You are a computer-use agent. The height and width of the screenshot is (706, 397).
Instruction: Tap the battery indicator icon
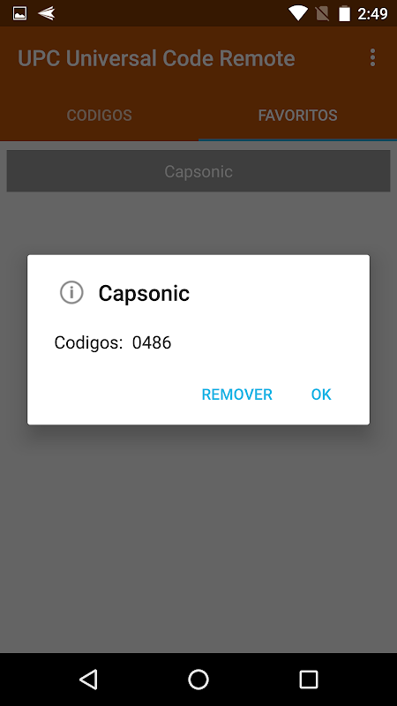[x=345, y=13]
